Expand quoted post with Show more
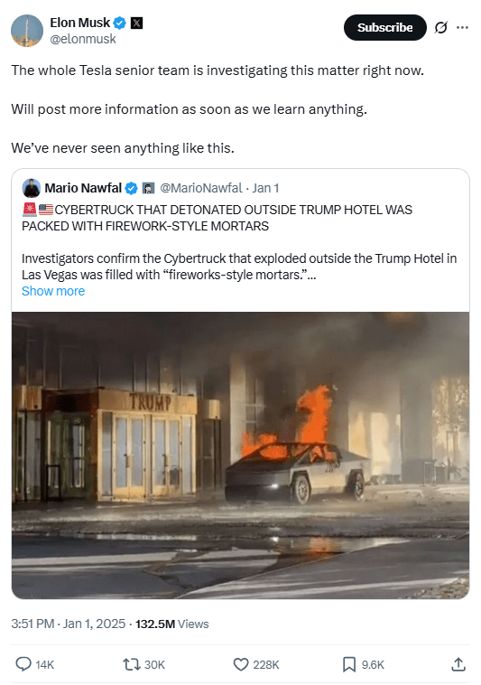 click(53, 291)
